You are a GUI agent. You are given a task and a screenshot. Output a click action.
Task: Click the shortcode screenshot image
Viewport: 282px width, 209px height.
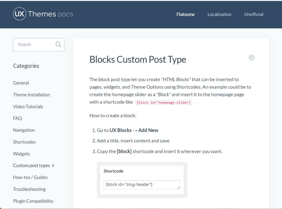pyautogui.click(x=142, y=180)
